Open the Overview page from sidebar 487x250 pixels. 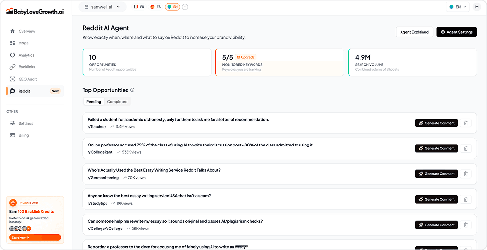coord(26,31)
